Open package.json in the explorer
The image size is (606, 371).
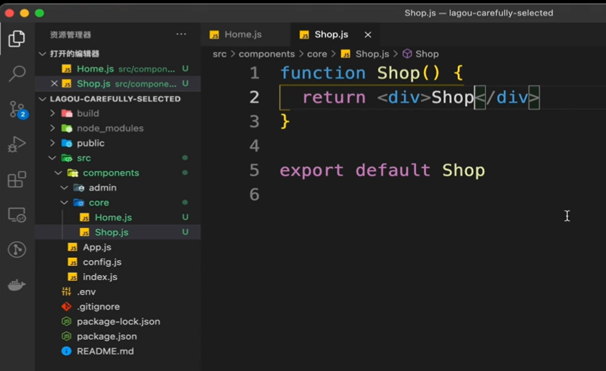118,336
